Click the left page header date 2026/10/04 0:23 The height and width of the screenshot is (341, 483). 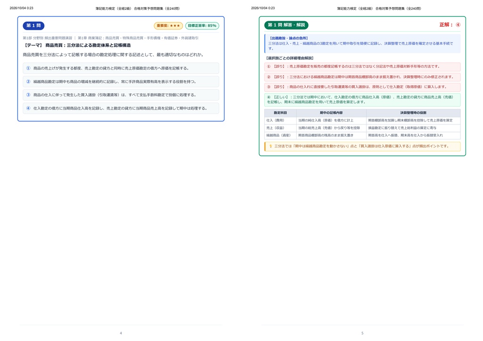(21, 8)
